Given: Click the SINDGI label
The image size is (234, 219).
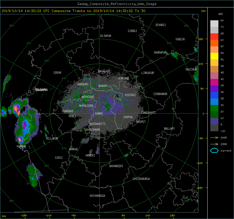Looking at the screenshot, I should [132, 31].
